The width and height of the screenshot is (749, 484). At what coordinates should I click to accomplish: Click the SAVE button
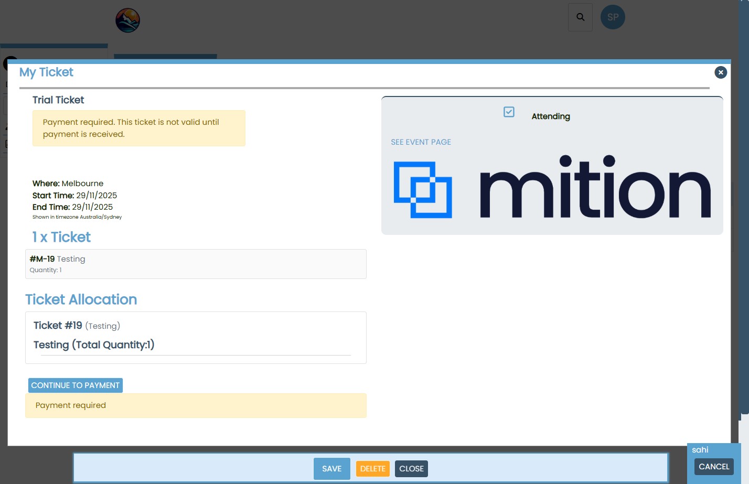(331, 469)
